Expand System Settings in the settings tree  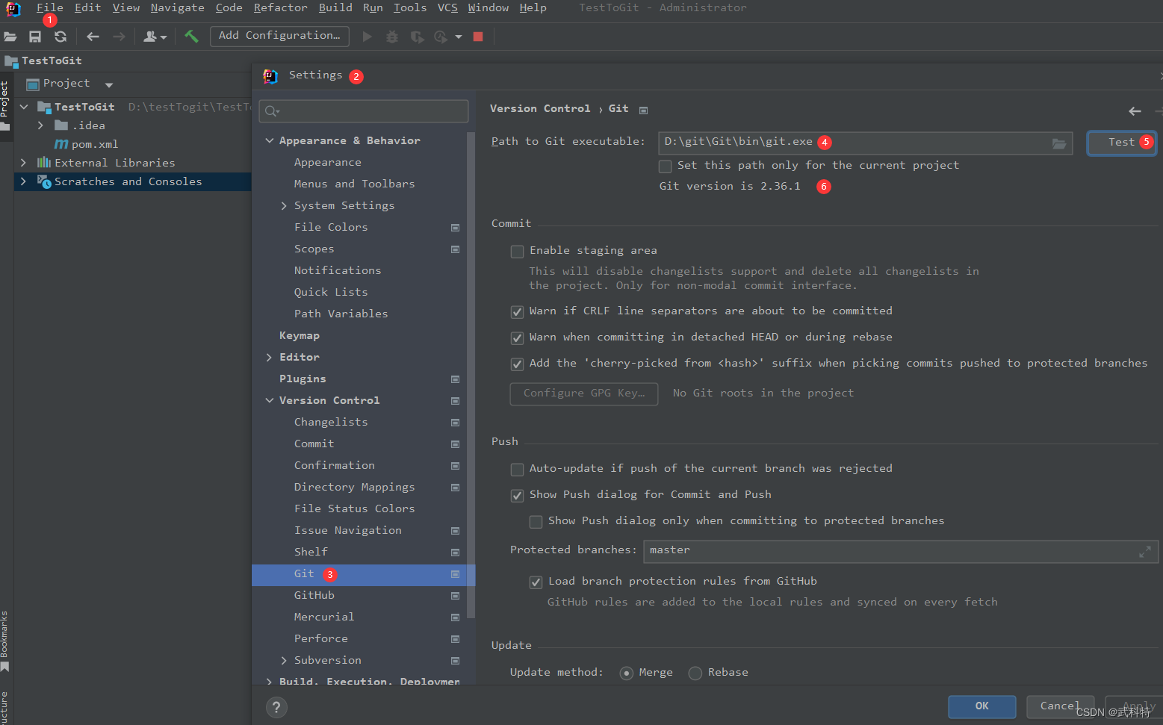click(284, 205)
